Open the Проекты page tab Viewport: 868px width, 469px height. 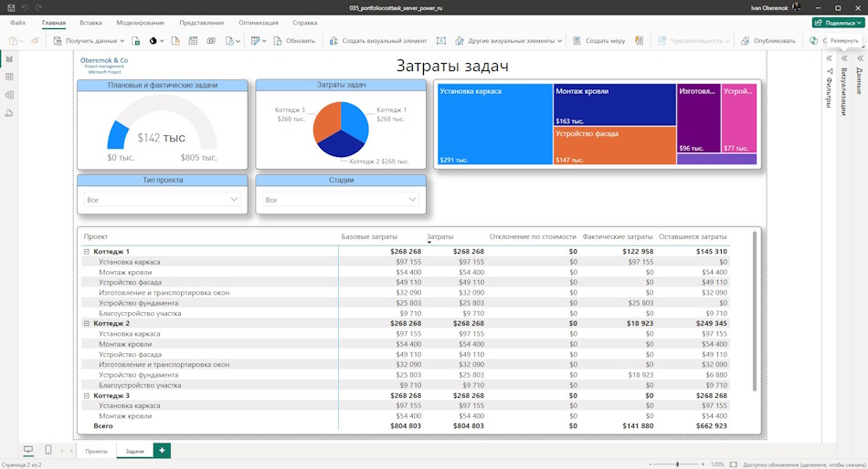click(x=96, y=452)
